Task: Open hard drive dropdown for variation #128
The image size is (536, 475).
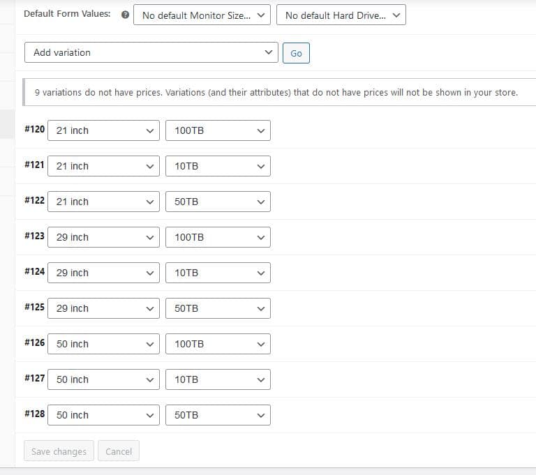Action: pos(218,415)
